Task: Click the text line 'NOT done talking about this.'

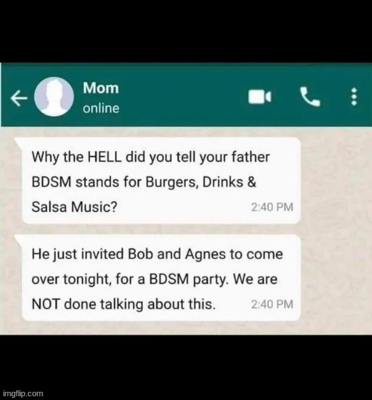Action: tap(124, 304)
